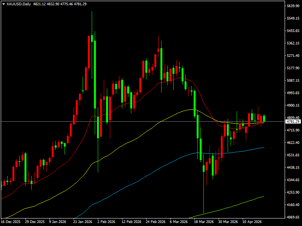Click the 24 Feb 2026 date label
302x226 pixels.
156,222
